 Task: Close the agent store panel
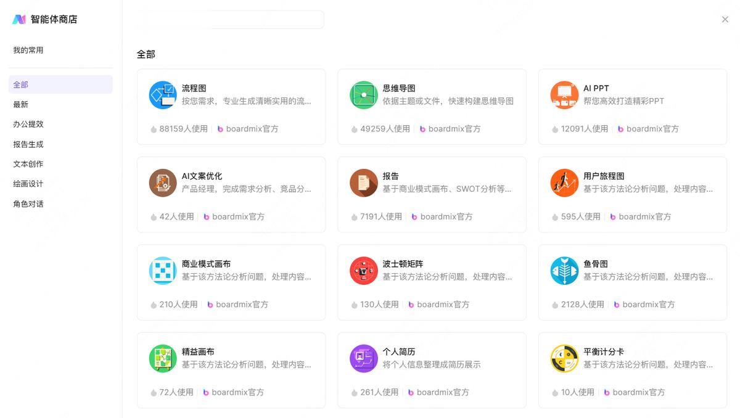pyautogui.click(x=725, y=20)
